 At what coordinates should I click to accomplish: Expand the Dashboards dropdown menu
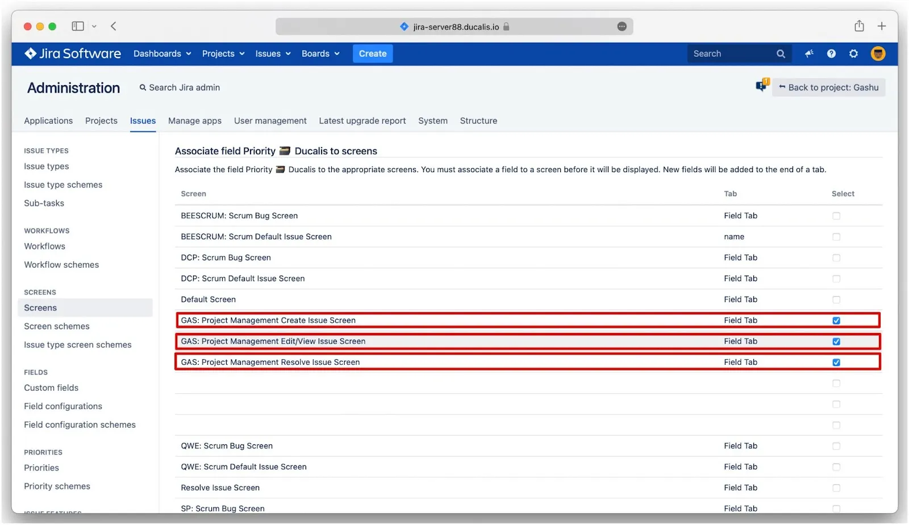pyautogui.click(x=162, y=53)
